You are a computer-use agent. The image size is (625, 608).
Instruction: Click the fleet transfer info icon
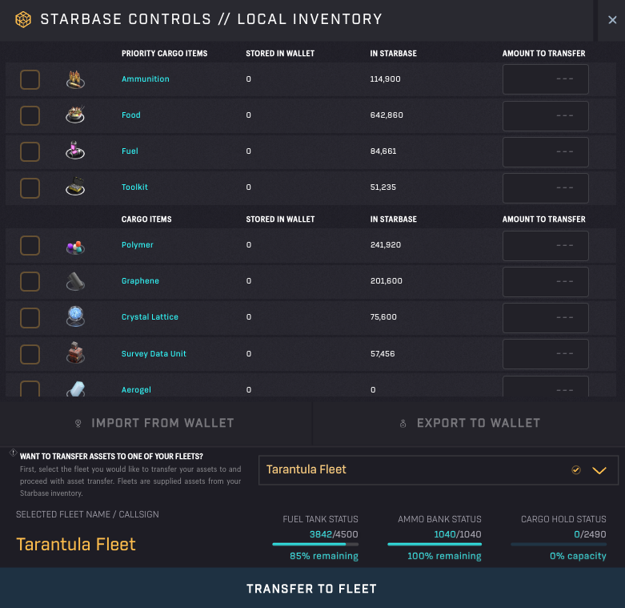coord(13,453)
